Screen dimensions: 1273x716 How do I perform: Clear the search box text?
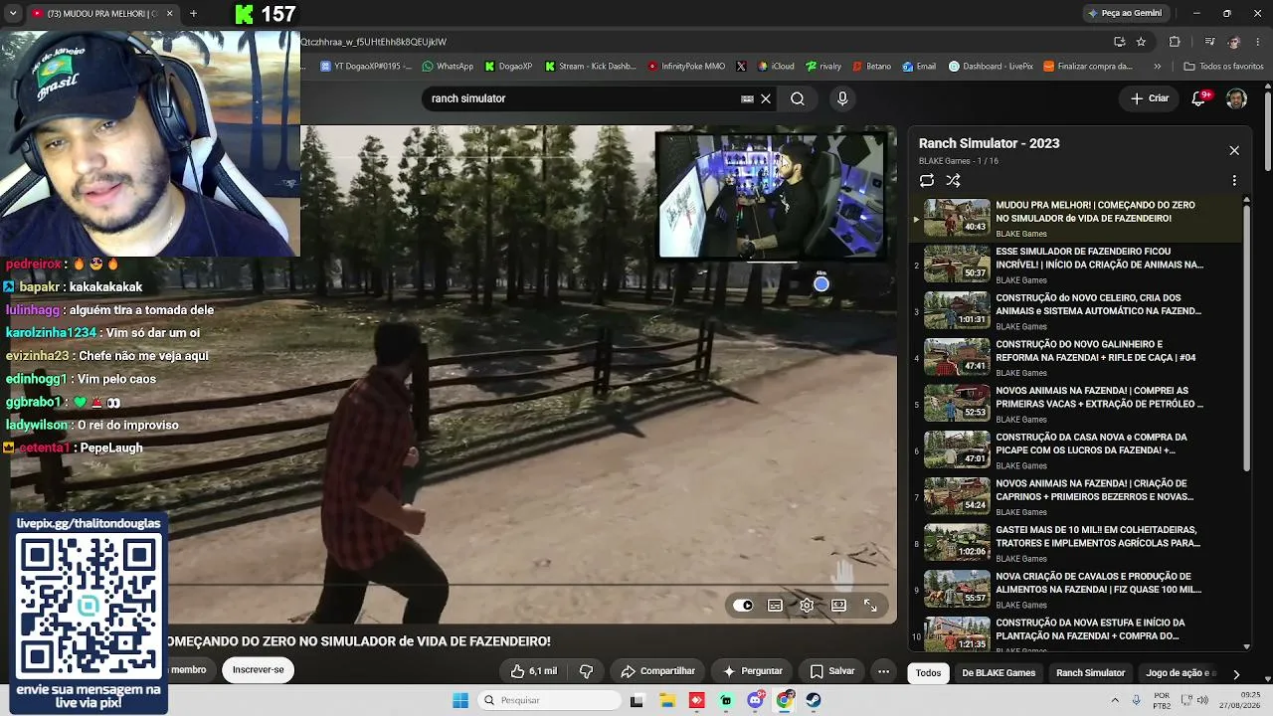coord(766,98)
